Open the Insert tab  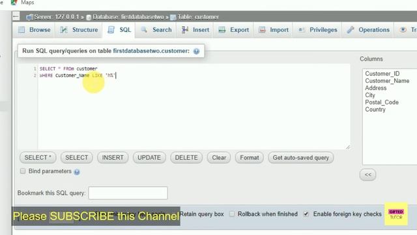(x=195, y=30)
